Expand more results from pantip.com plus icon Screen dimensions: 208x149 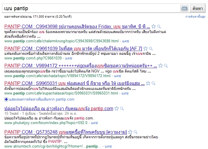pos(6,99)
